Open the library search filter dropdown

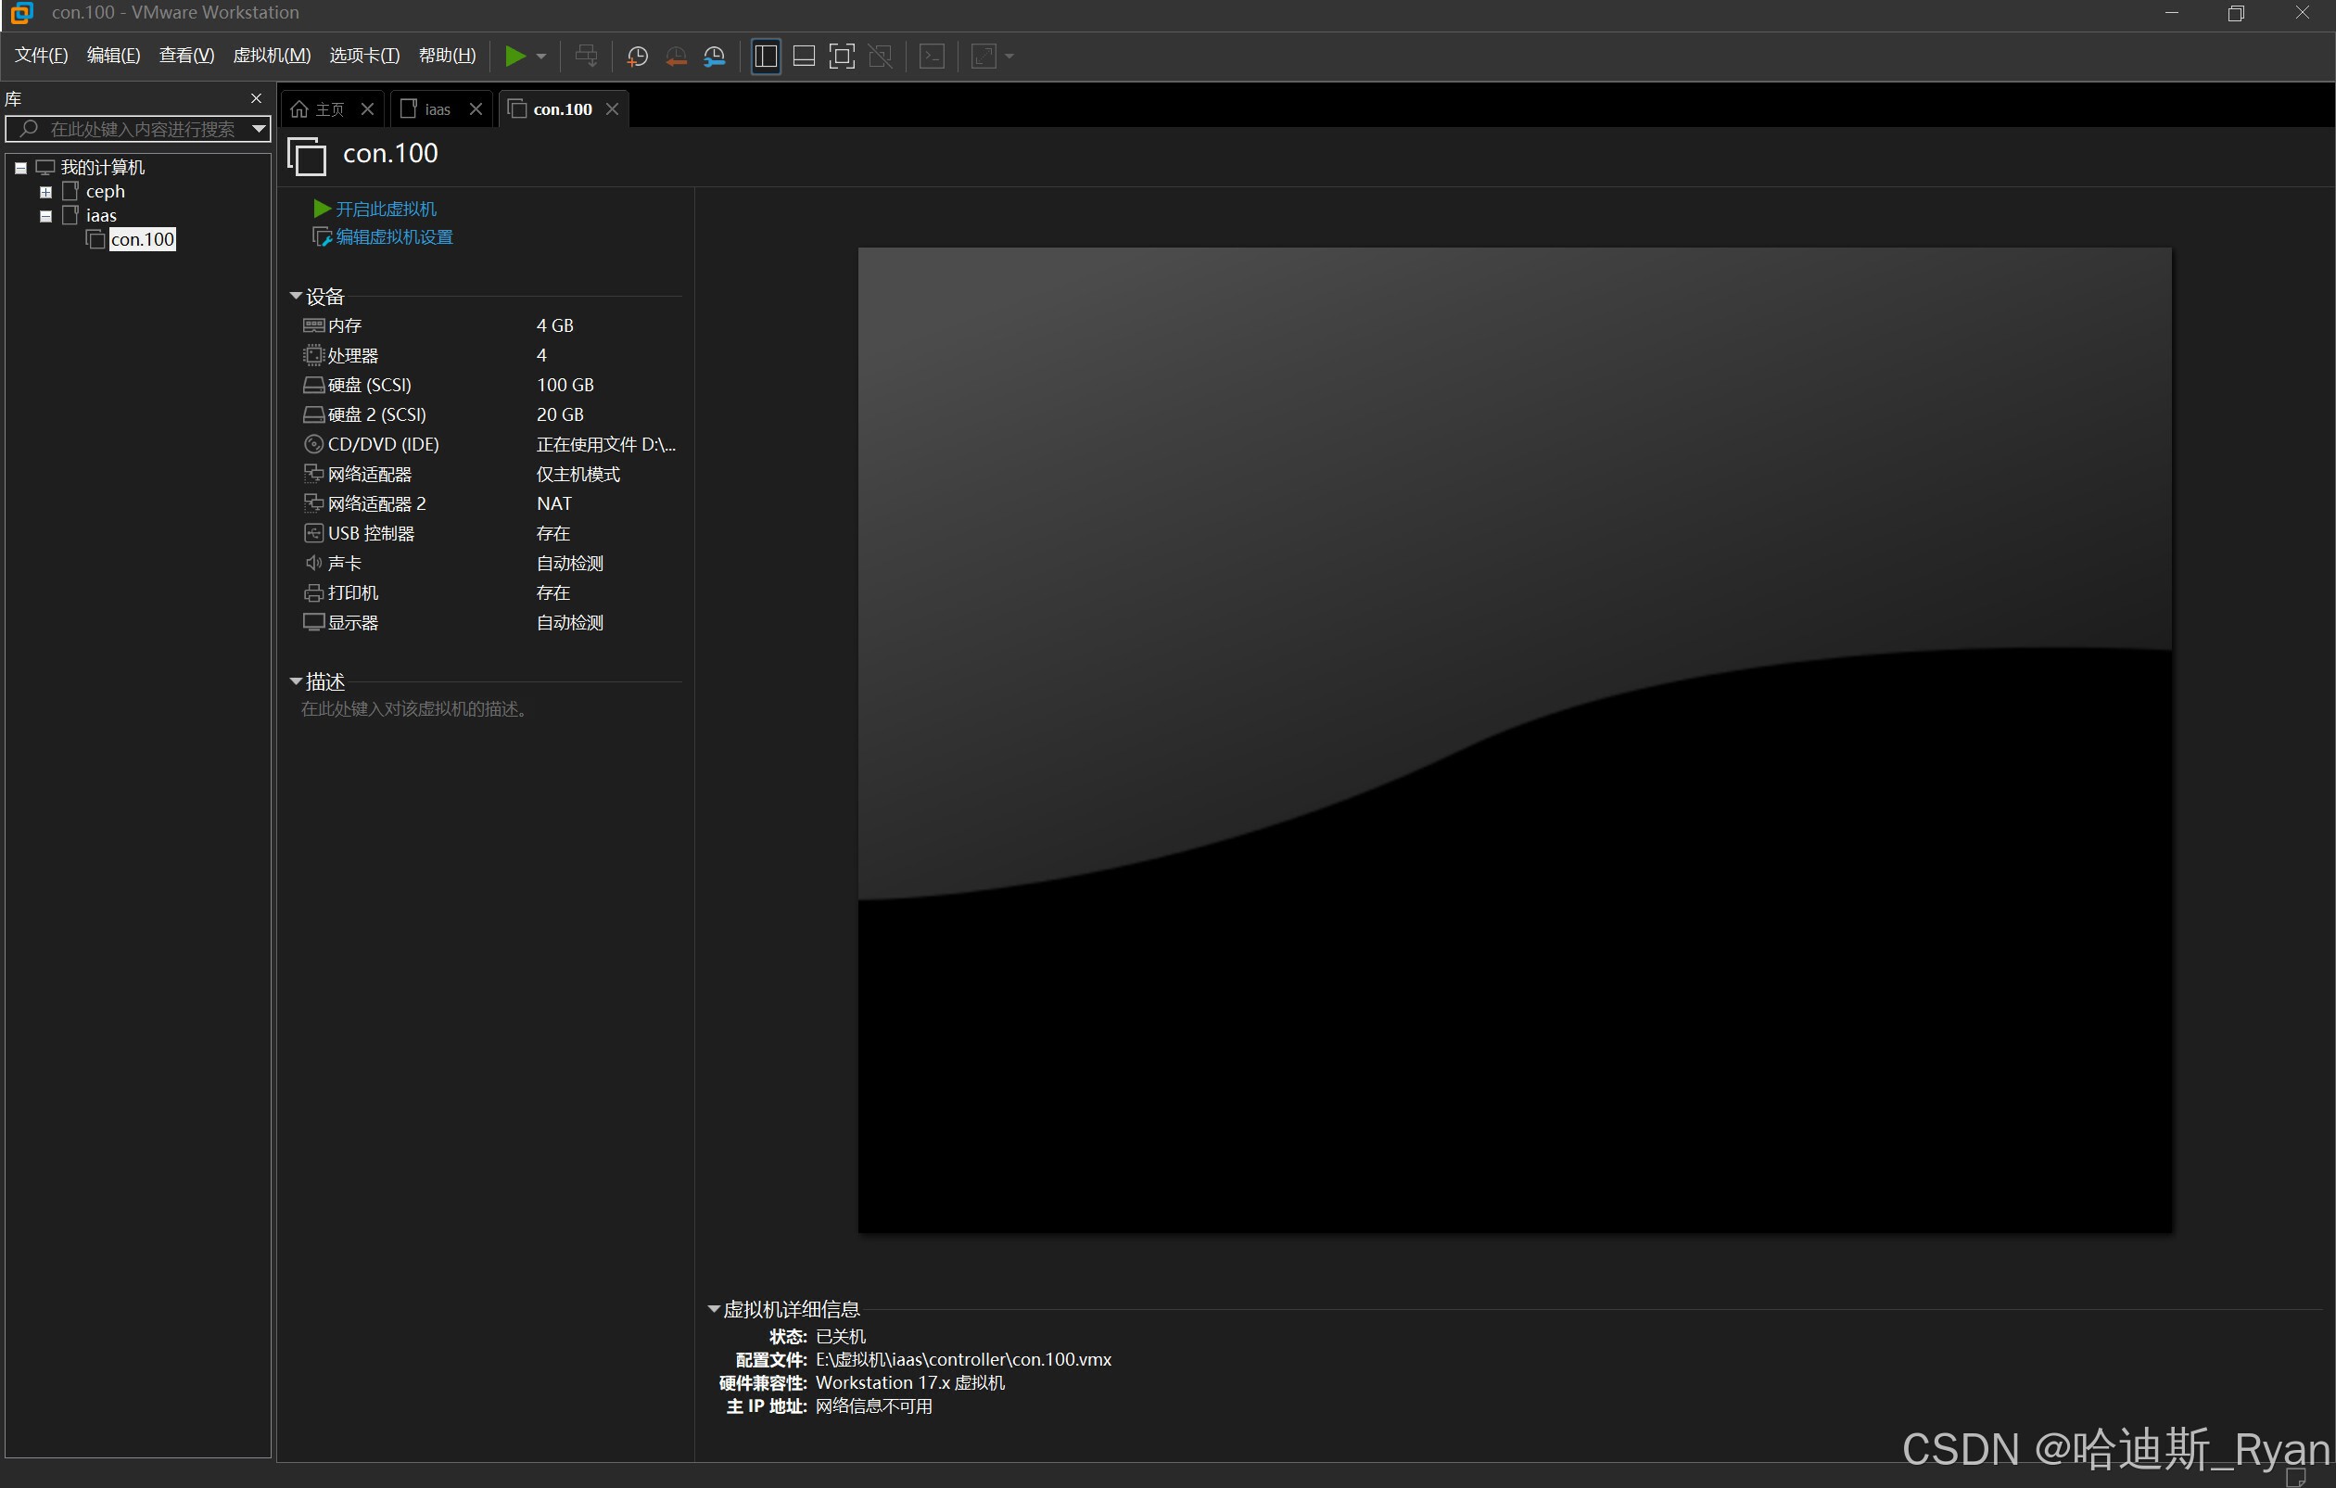(x=259, y=129)
